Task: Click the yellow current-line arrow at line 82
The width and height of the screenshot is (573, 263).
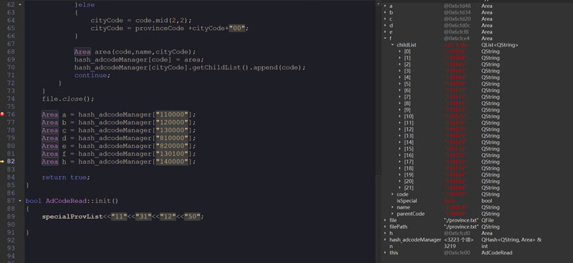Action: pos(2,162)
